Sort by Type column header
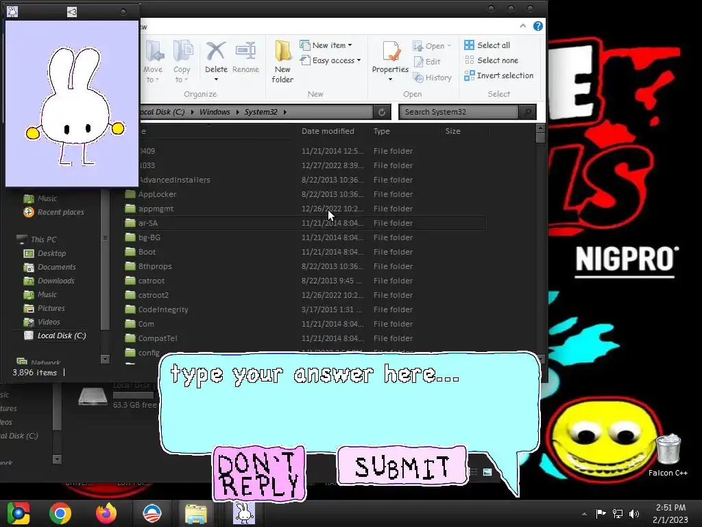The image size is (702, 527). click(382, 131)
